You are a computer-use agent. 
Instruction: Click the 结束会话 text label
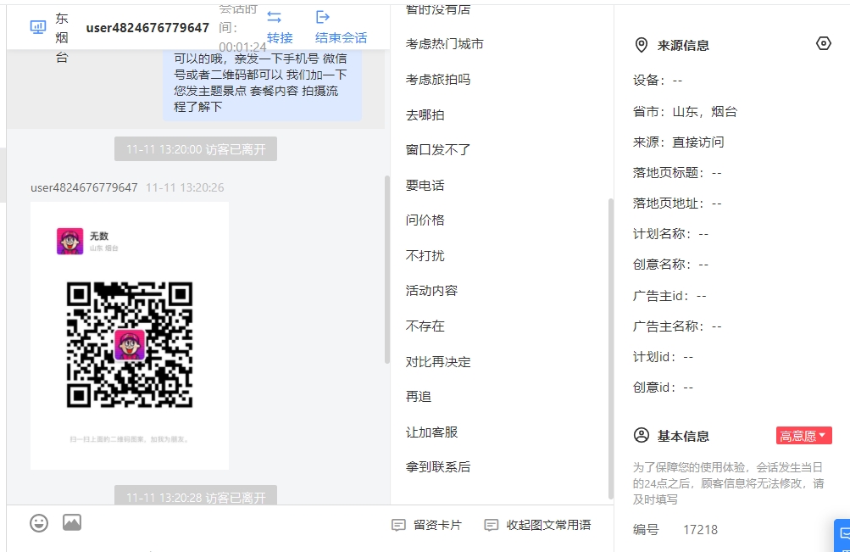[x=341, y=37]
